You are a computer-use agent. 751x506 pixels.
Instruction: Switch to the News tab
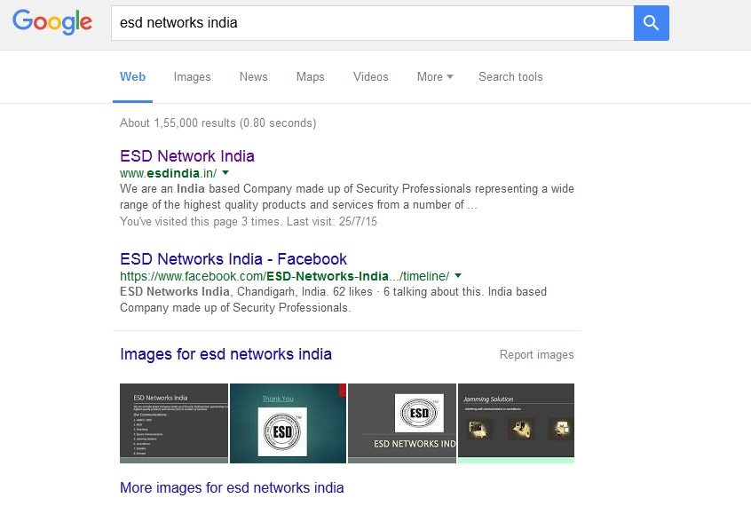pos(253,77)
